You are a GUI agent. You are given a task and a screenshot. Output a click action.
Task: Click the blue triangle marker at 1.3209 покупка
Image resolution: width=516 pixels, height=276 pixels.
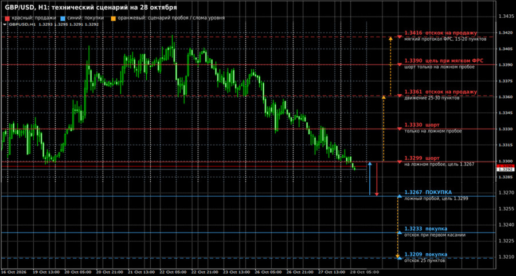[400, 258]
